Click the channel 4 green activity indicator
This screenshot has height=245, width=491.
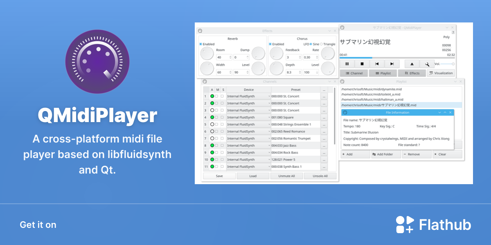[212, 118]
